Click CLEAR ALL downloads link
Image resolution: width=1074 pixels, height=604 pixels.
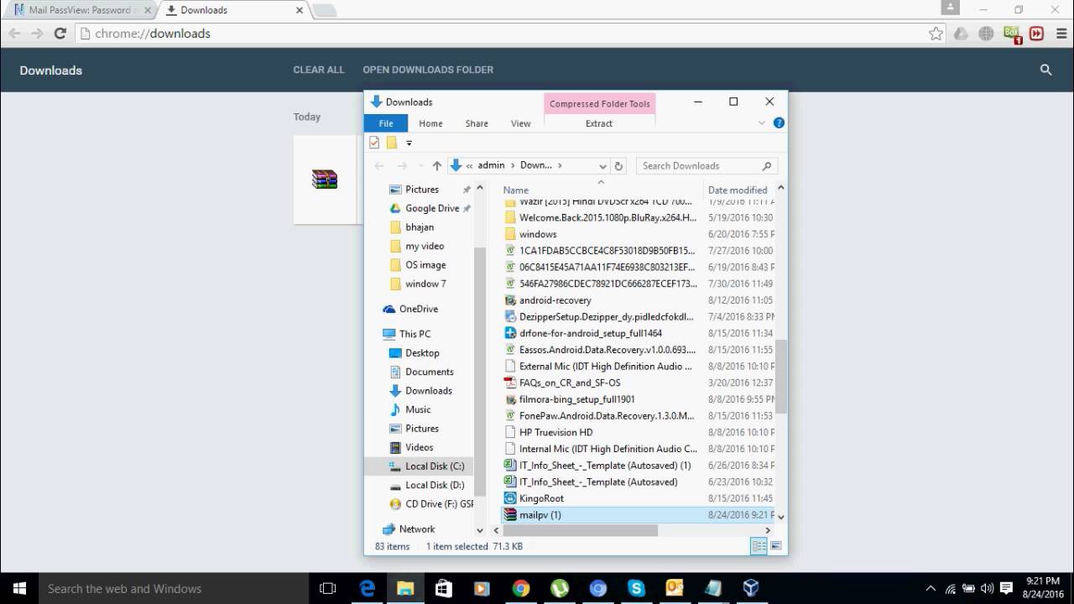319,70
